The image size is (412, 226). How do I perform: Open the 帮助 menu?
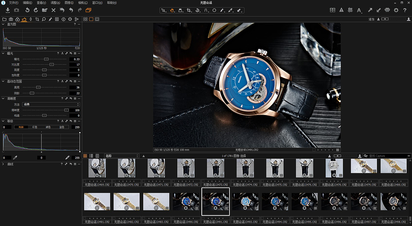(x=112, y=3)
